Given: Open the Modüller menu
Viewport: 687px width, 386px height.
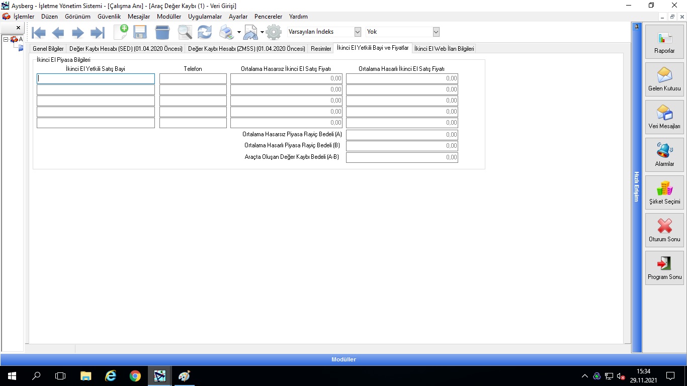Looking at the screenshot, I should (169, 17).
